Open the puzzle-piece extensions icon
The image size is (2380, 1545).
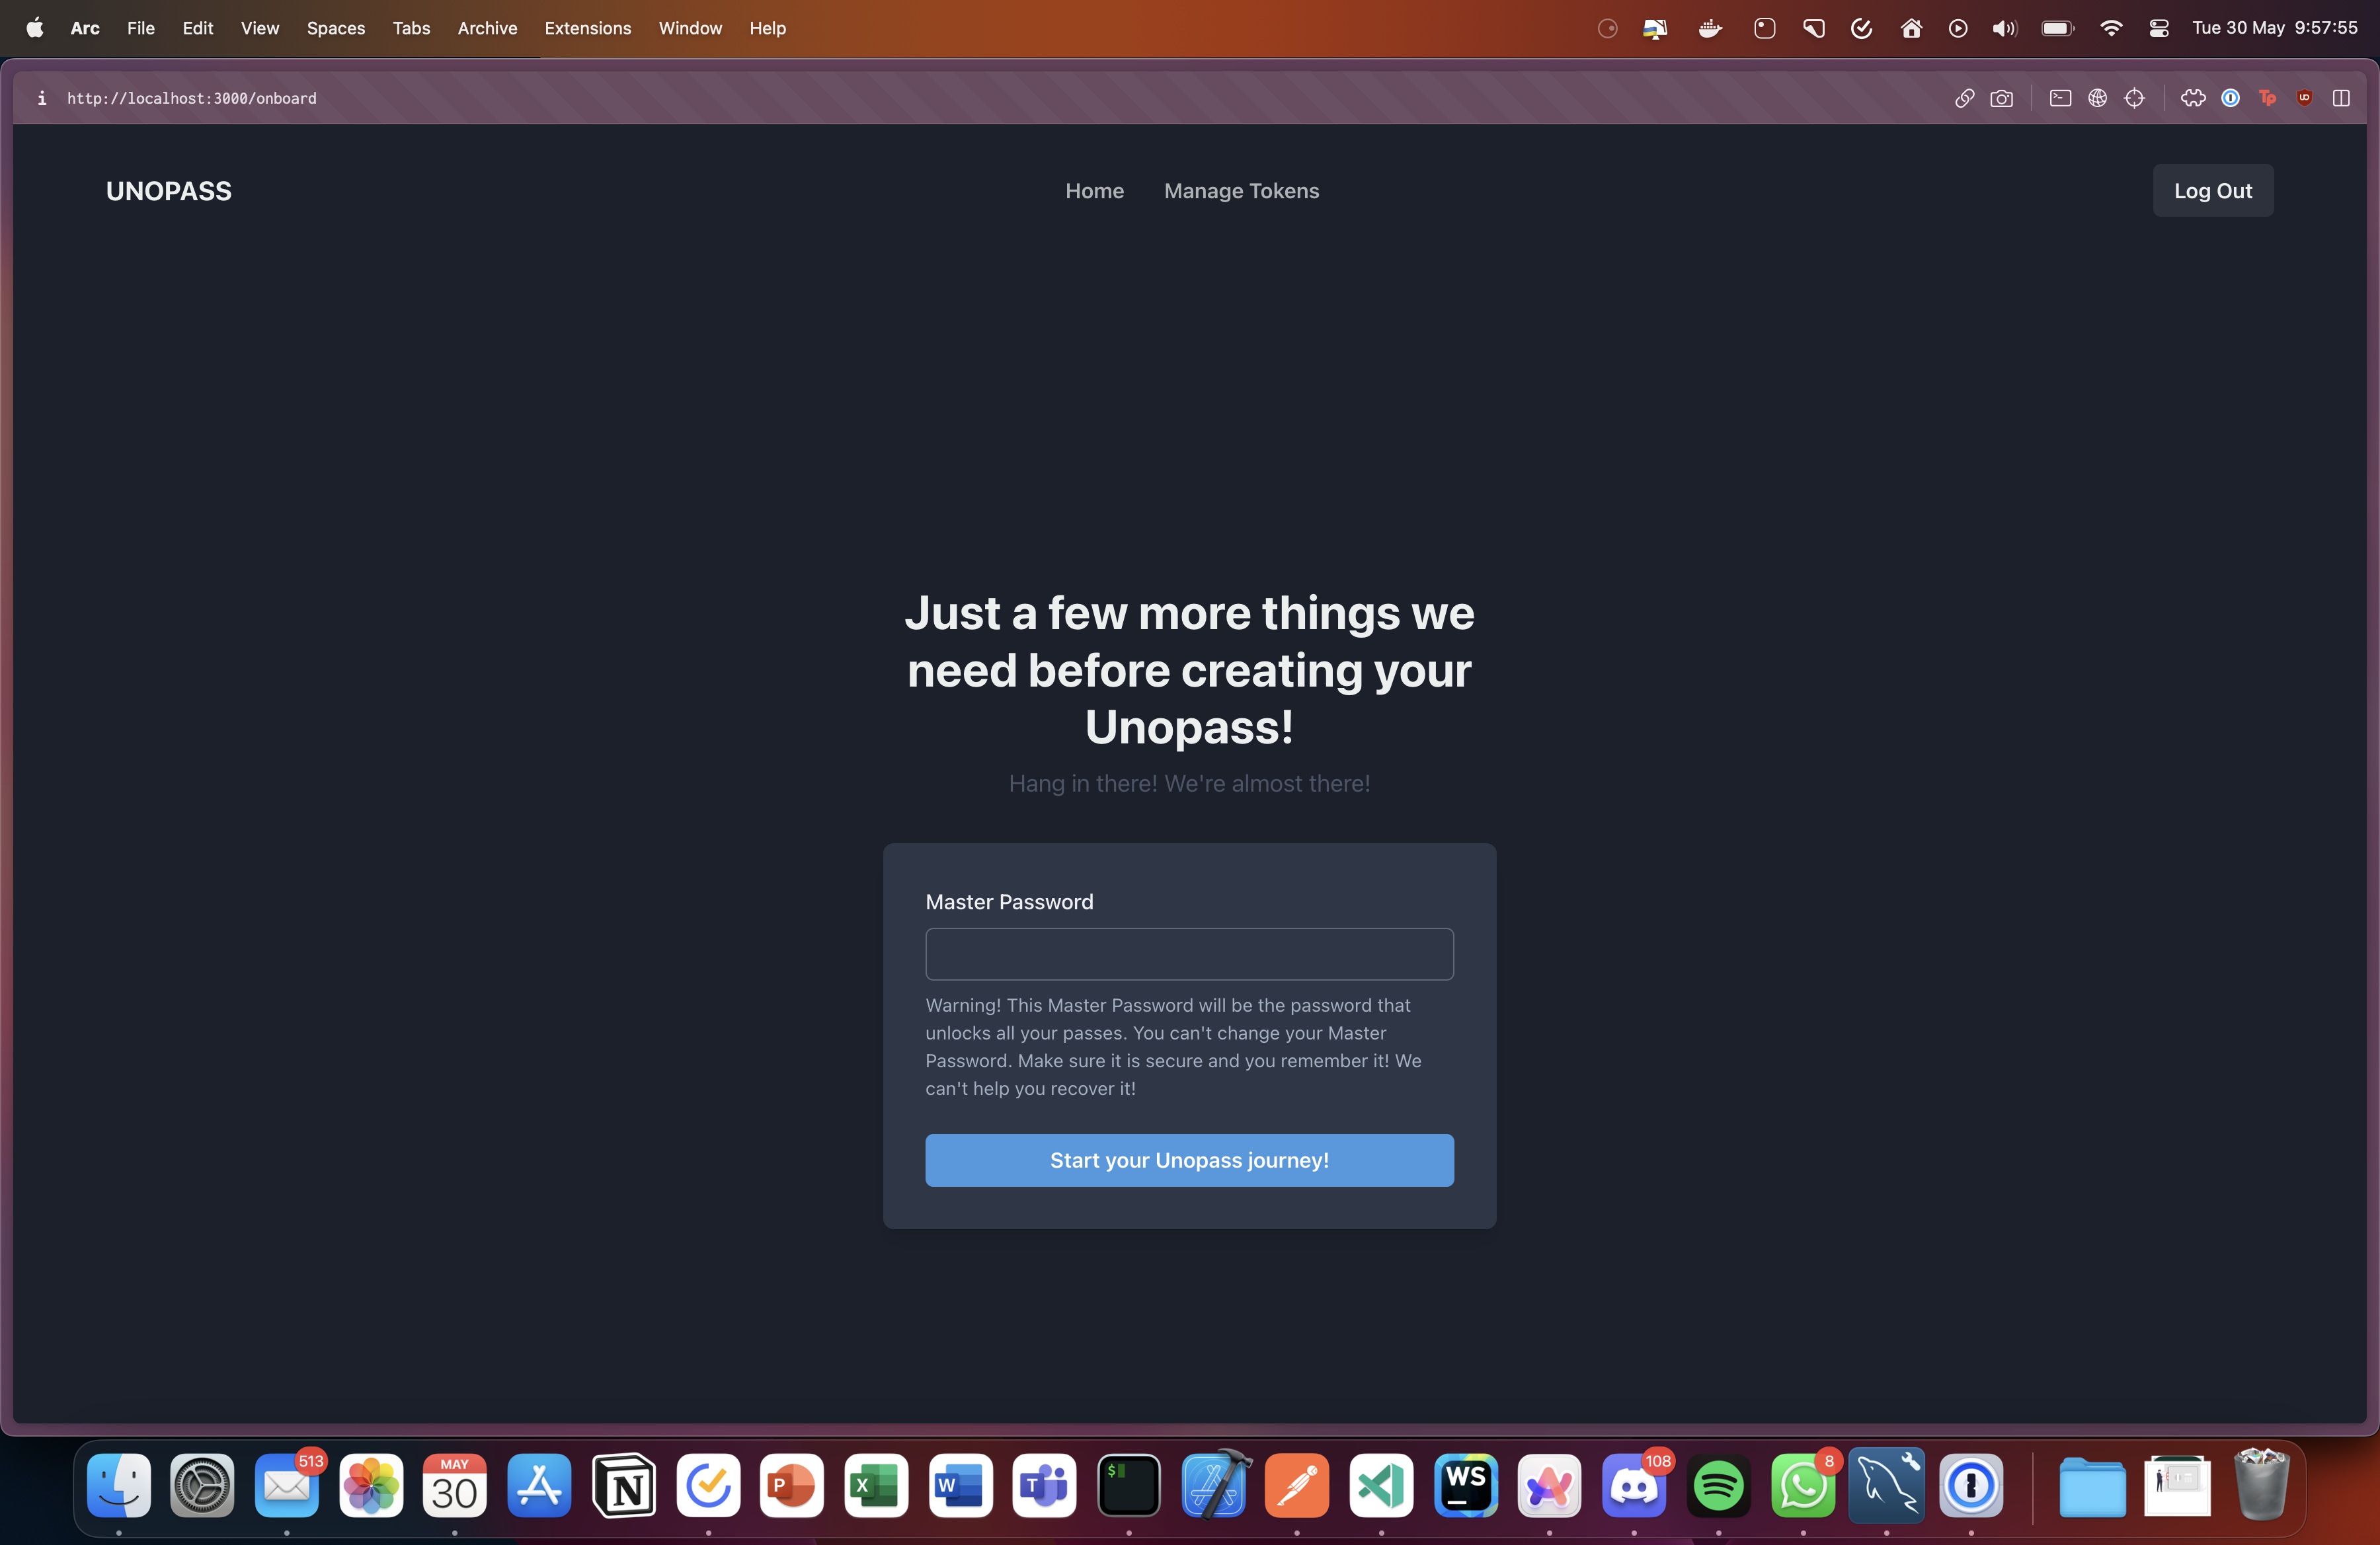[2193, 98]
